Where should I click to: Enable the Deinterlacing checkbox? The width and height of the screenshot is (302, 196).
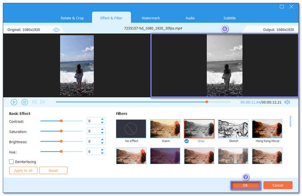11,162
